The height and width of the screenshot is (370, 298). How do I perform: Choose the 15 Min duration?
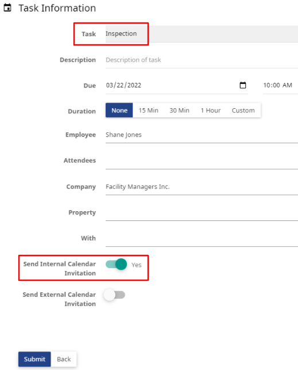148,110
